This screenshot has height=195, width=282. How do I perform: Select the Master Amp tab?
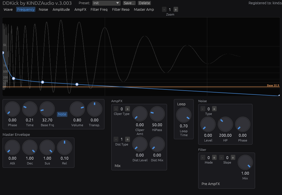[x=144, y=10]
